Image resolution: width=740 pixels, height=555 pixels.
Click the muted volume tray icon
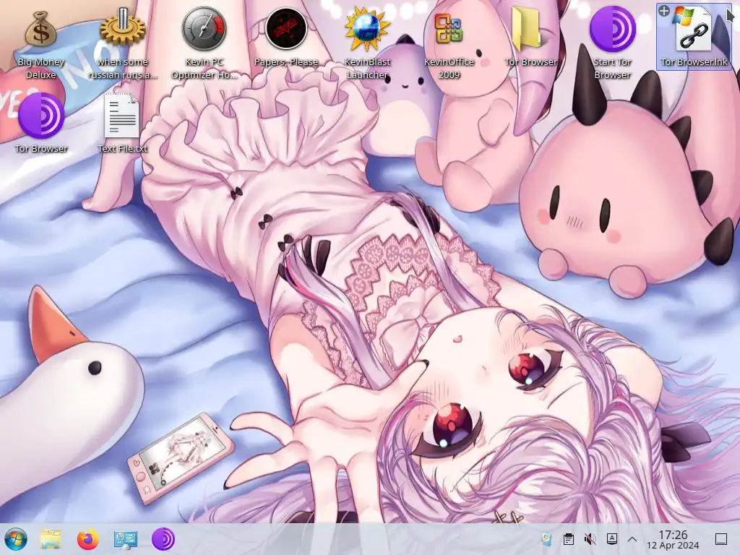tap(590, 539)
